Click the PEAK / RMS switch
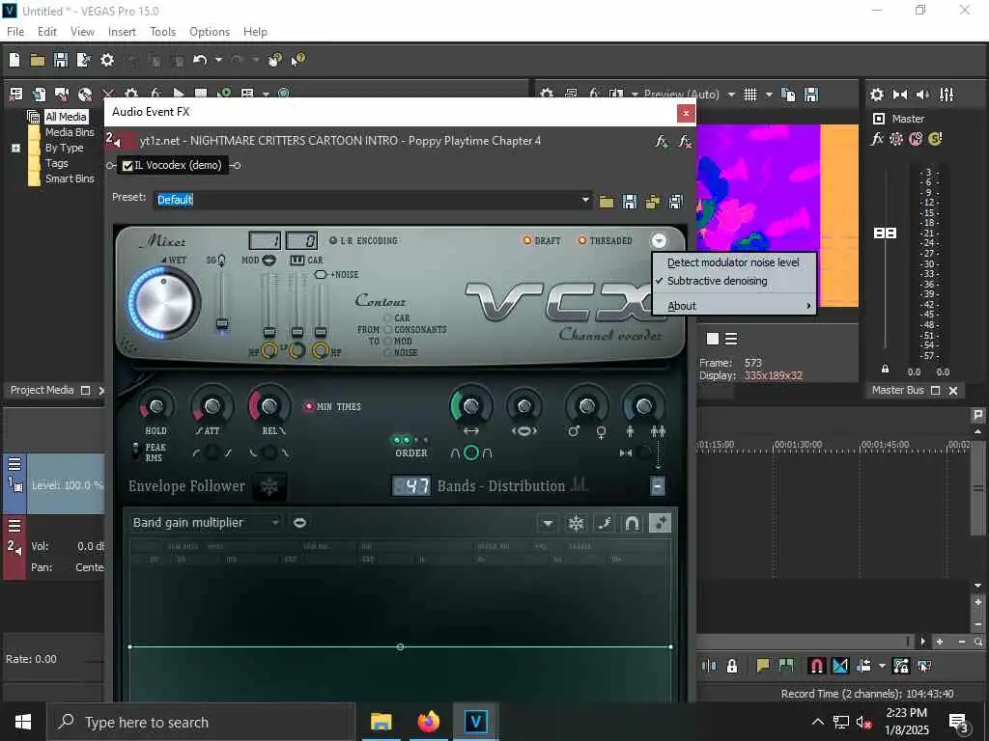The width and height of the screenshot is (989, 741). pyautogui.click(x=135, y=452)
